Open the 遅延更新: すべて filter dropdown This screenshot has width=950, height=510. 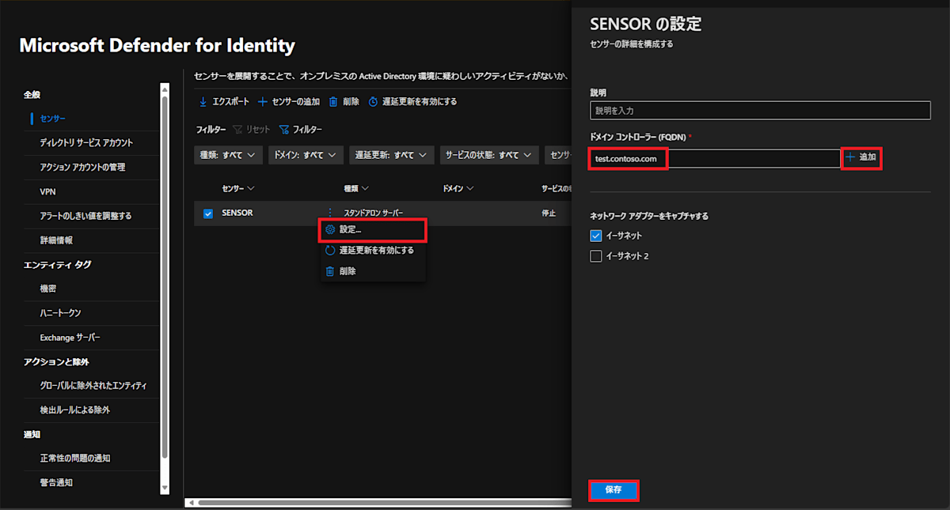tap(392, 155)
